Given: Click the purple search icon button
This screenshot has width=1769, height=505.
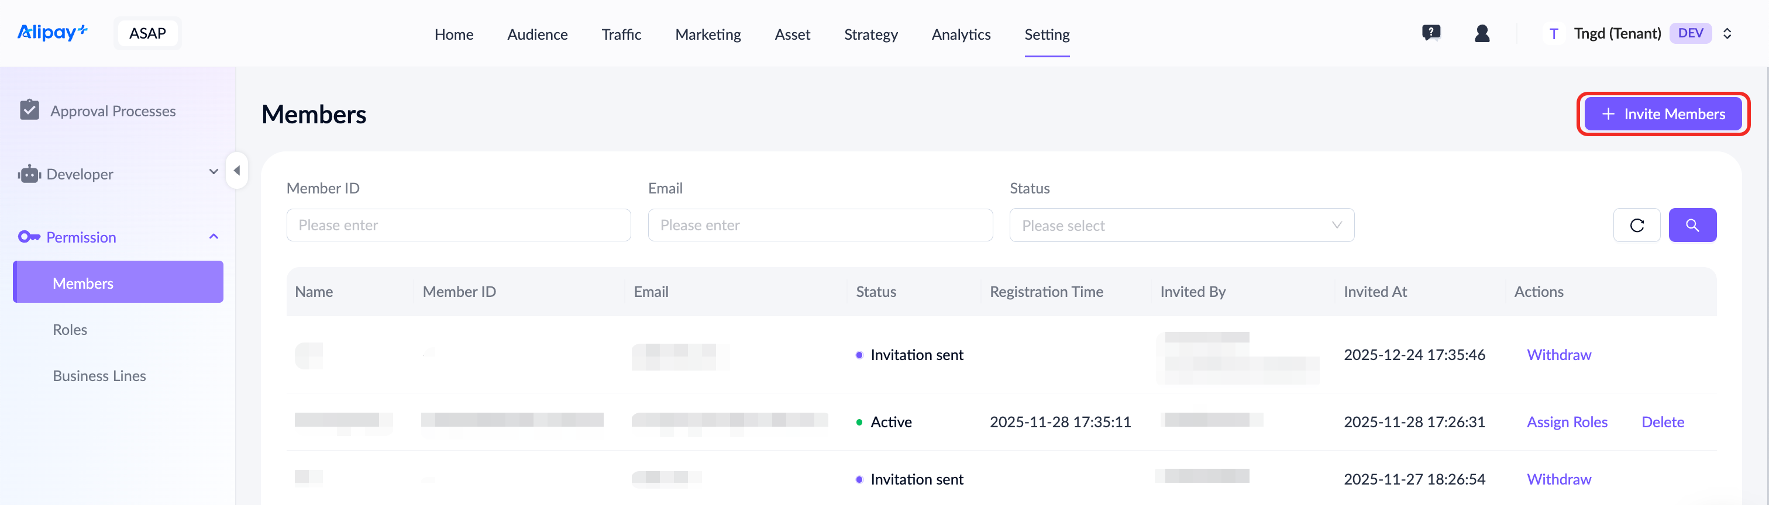Looking at the screenshot, I should [1692, 225].
